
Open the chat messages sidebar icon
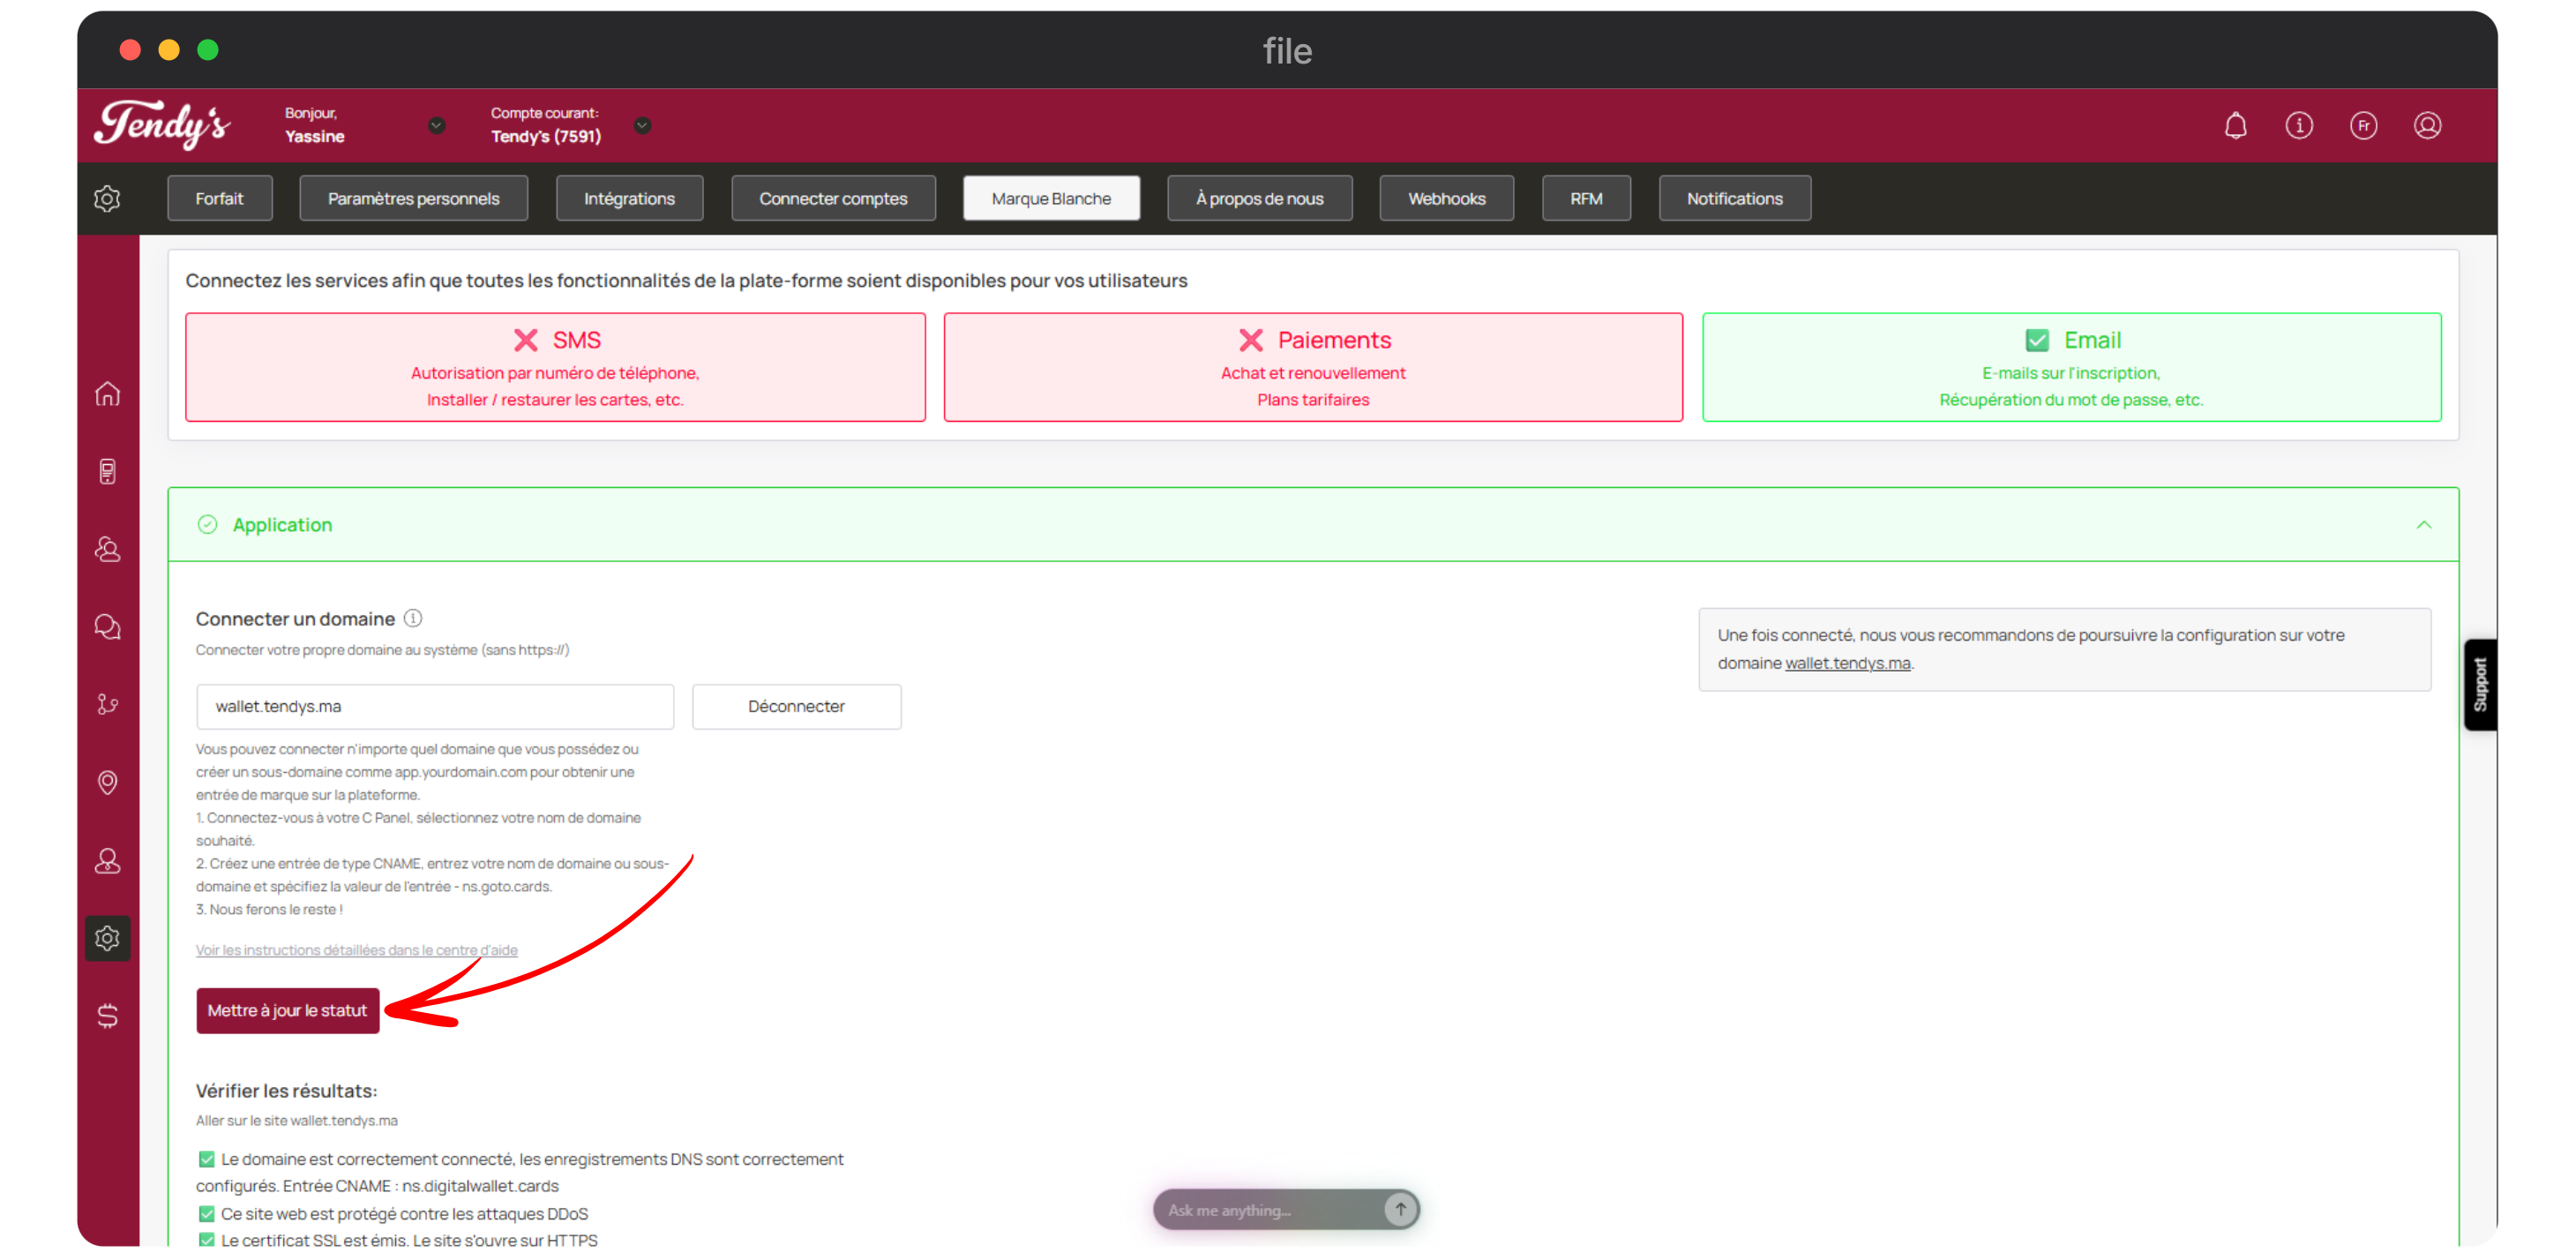pyautogui.click(x=108, y=627)
